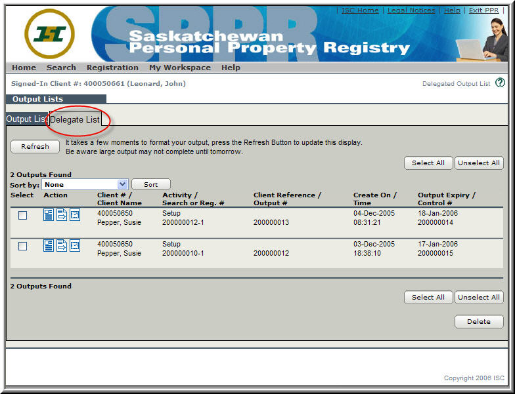Click the third action icon in row 200000010-1
This screenshot has height=394, width=515.
point(75,245)
